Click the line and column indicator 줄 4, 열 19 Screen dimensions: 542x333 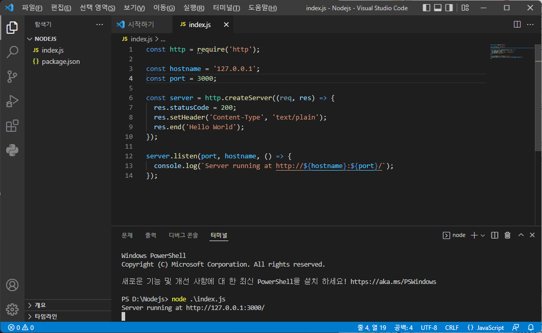coord(371,327)
